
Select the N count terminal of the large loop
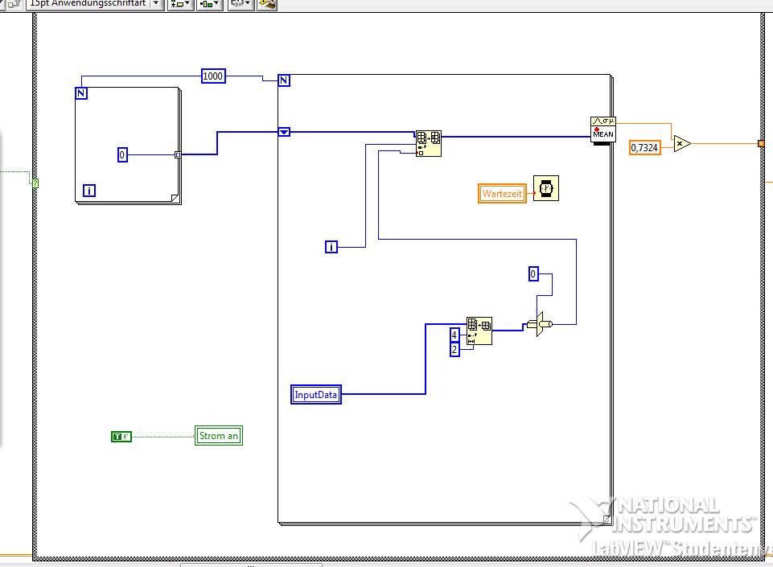tap(284, 80)
